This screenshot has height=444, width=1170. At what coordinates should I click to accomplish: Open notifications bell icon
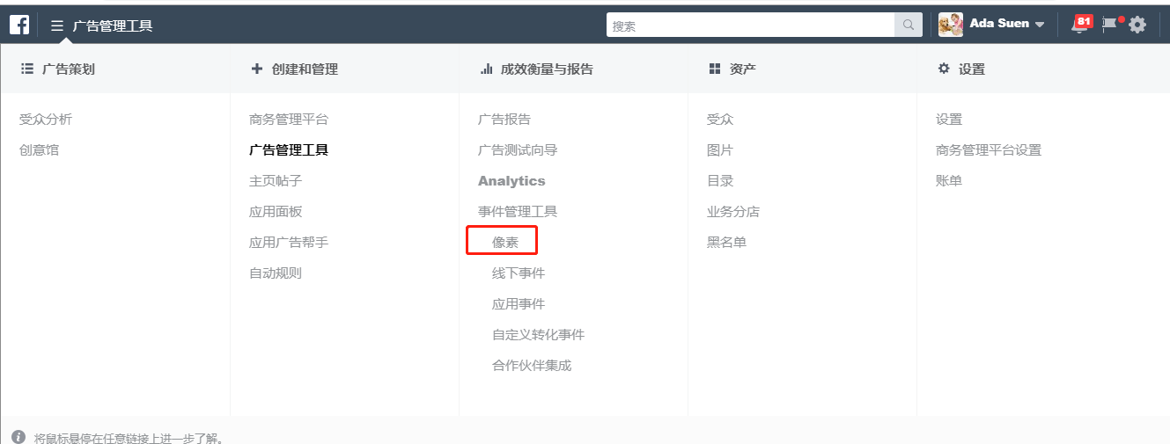(x=1078, y=25)
